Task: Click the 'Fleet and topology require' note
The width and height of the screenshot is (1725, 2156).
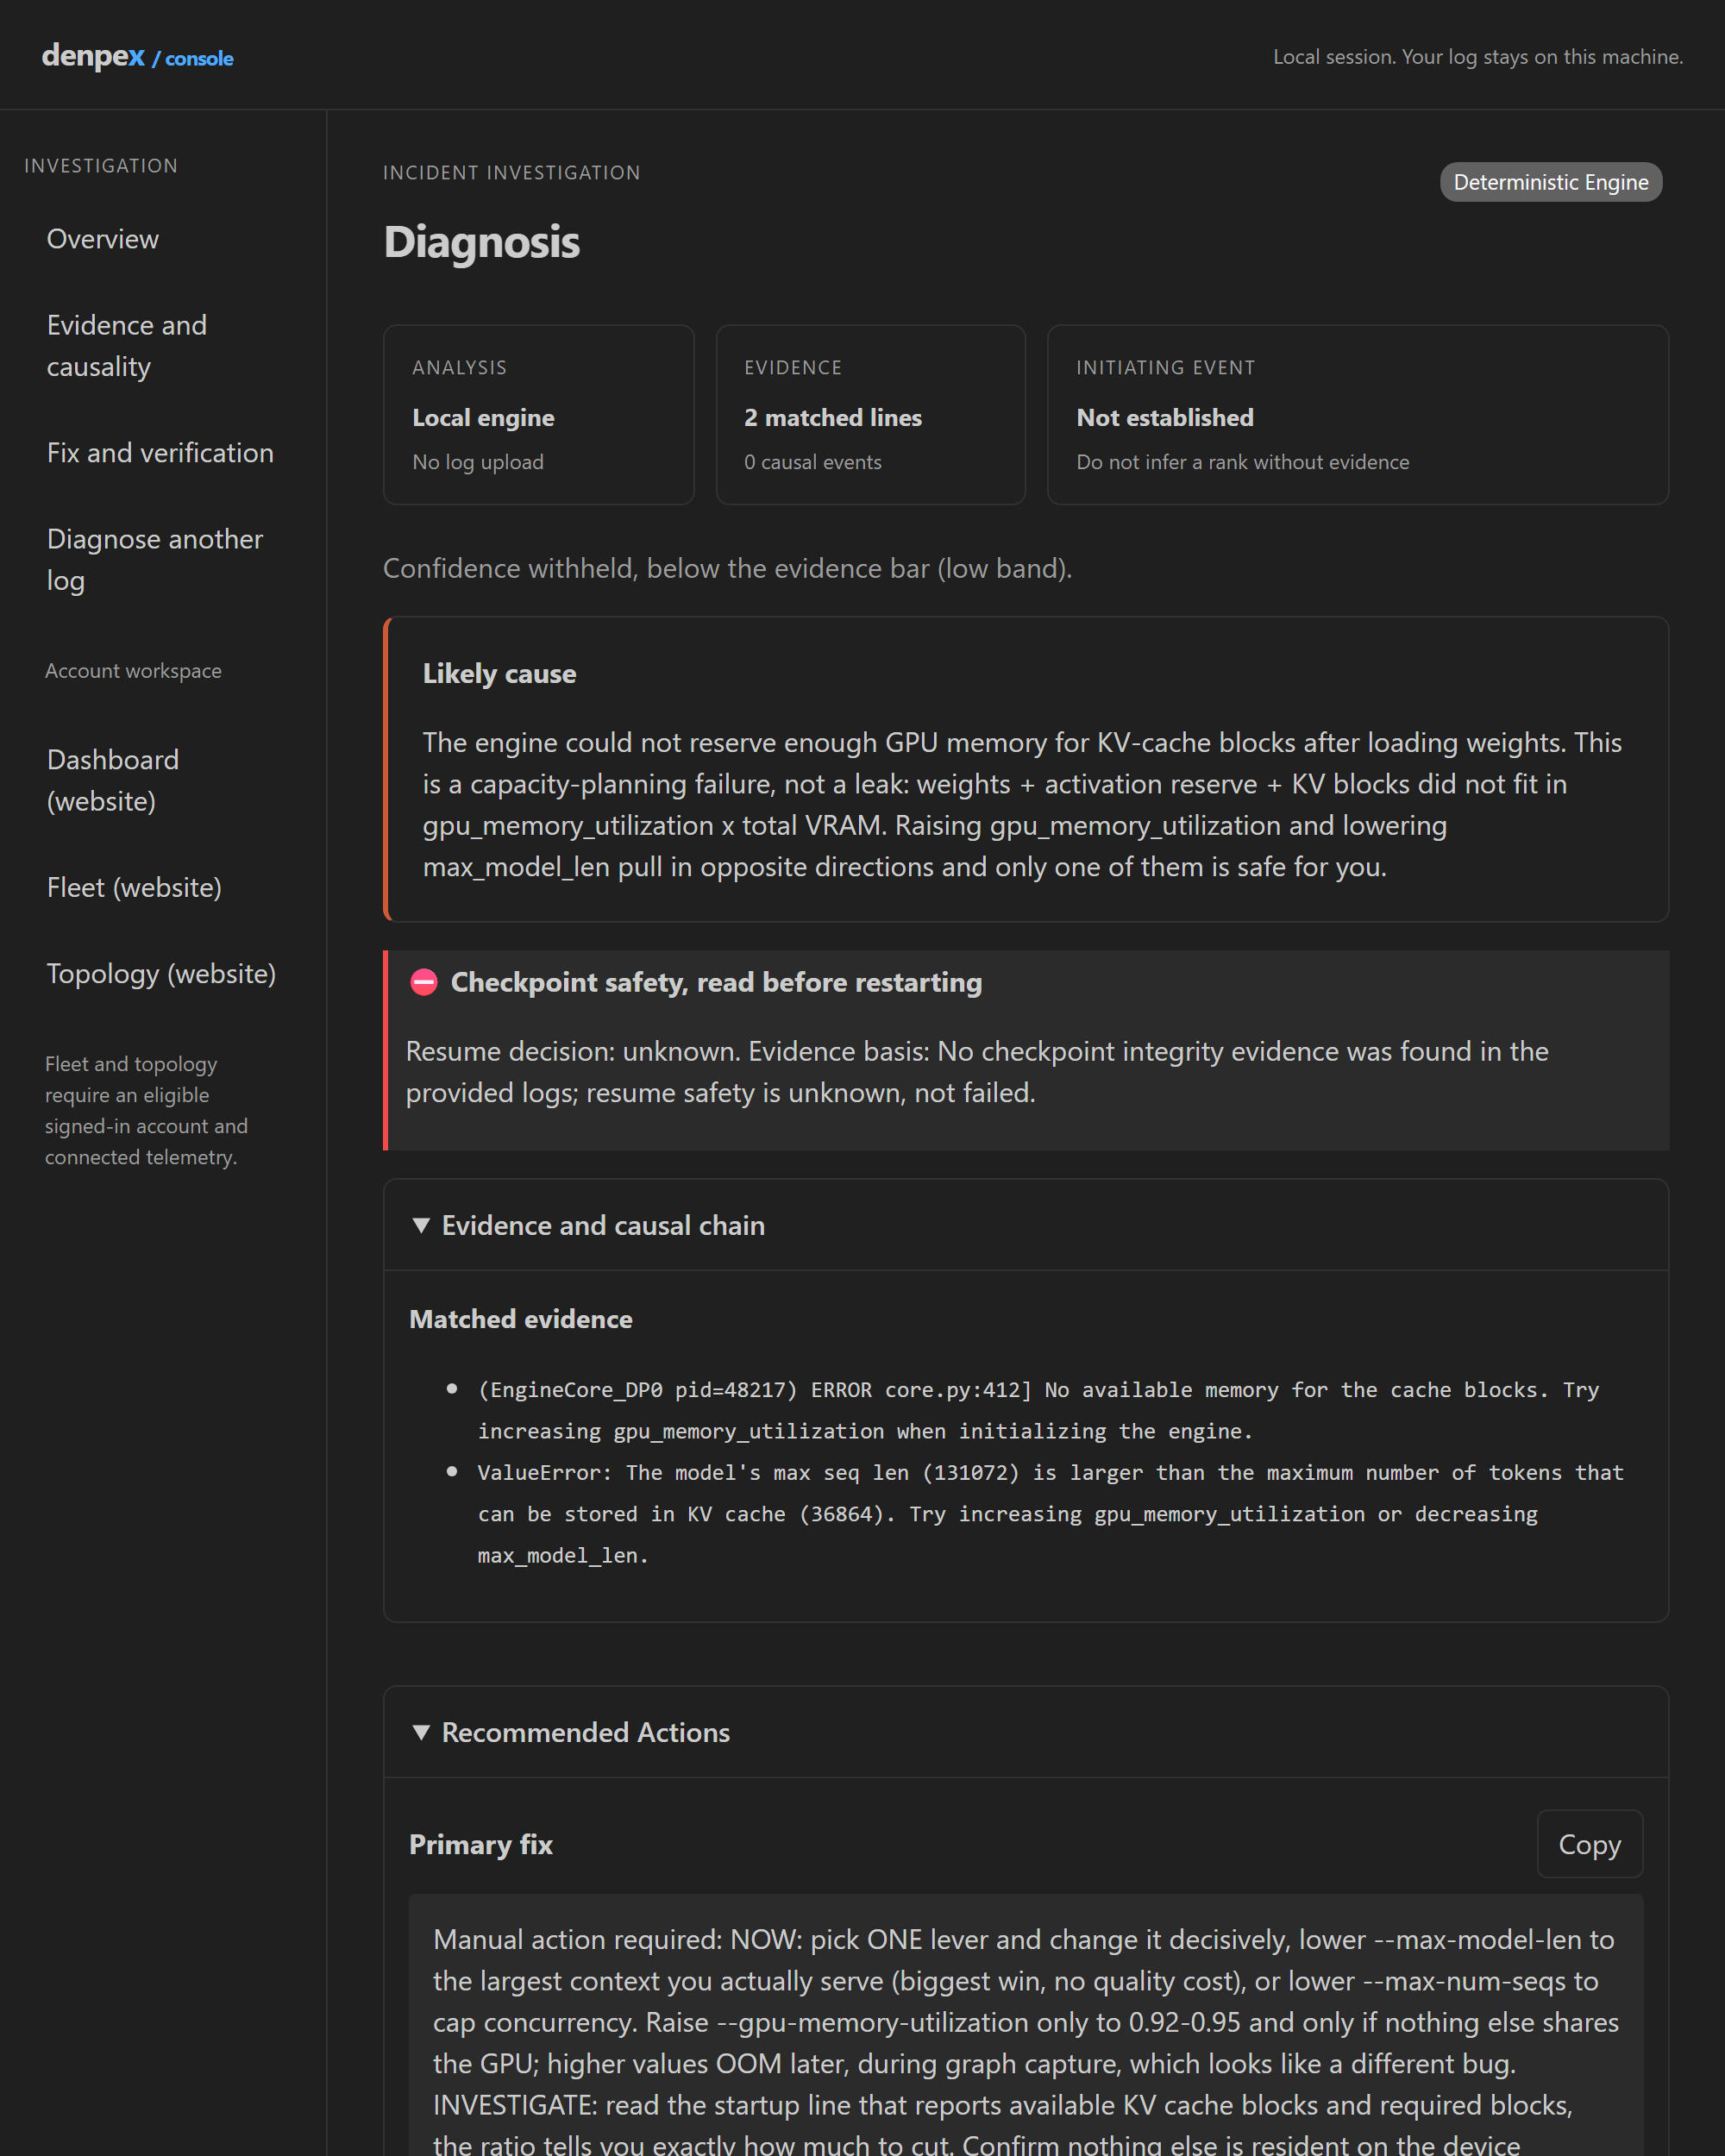Action: [146, 1110]
